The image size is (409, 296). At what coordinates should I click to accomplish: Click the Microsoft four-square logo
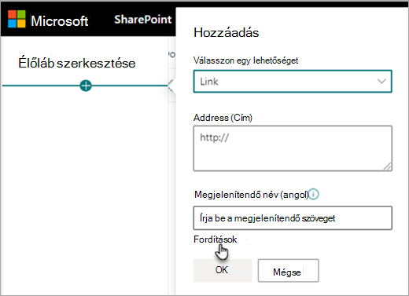pyautogui.click(x=17, y=19)
